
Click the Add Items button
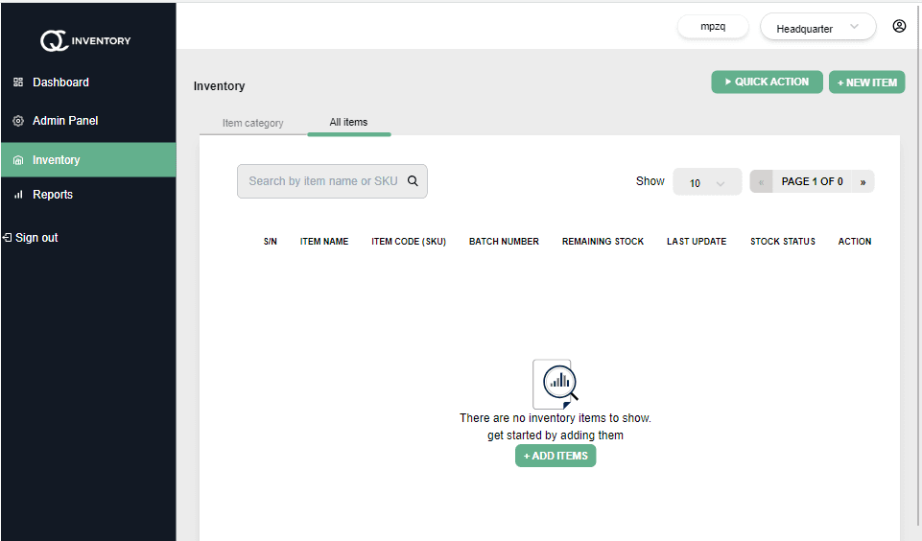pyautogui.click(x=556, y=456)
